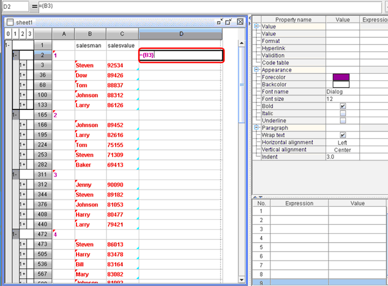Click the Property name column header
Screen dimensions: 388x286
pyautogui.click(x=293, y=19)
